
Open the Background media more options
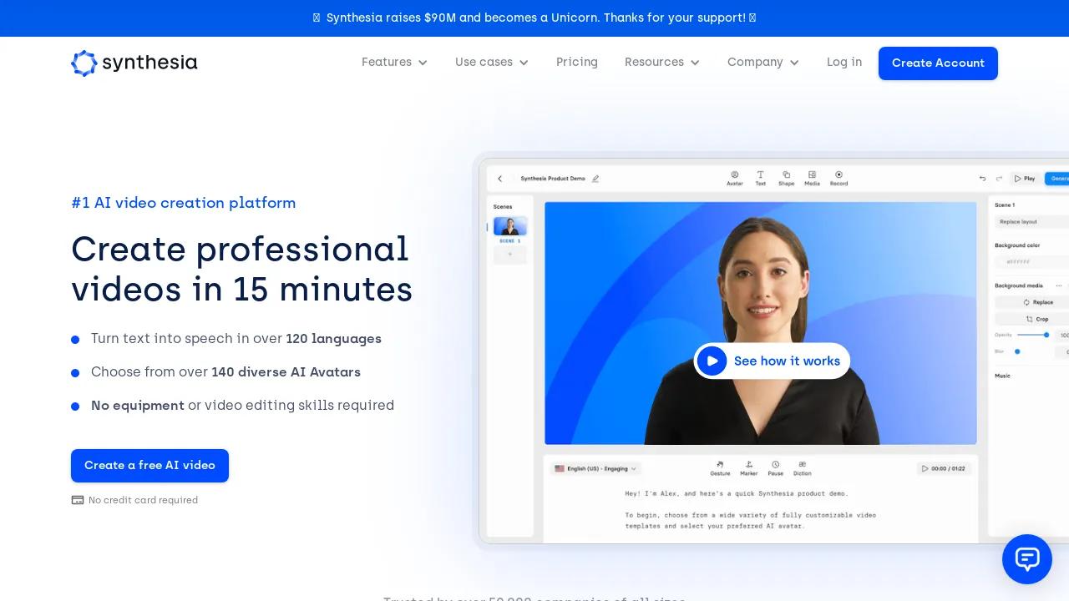(x=1059, y=285)
